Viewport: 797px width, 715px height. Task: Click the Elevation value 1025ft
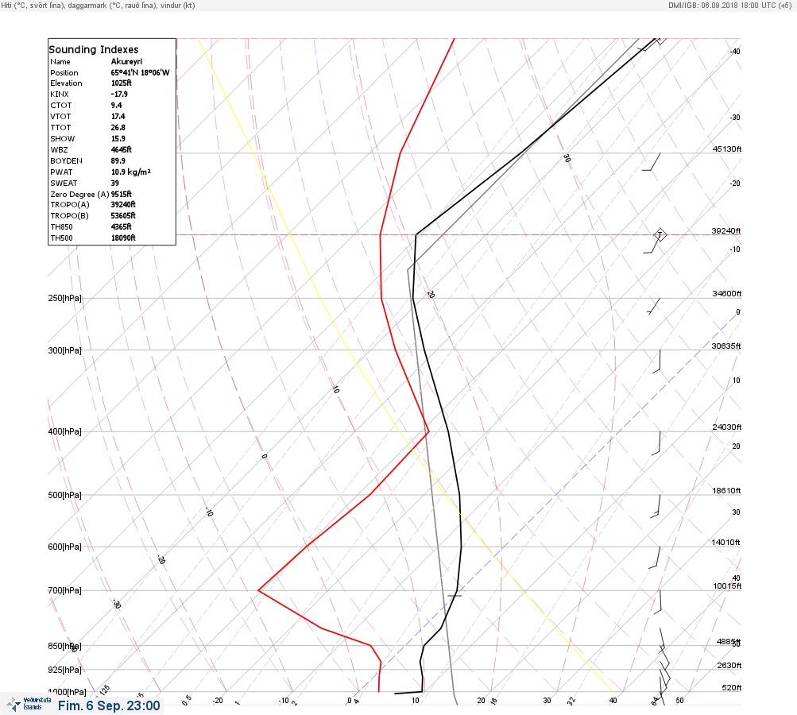tap(122, 83)
